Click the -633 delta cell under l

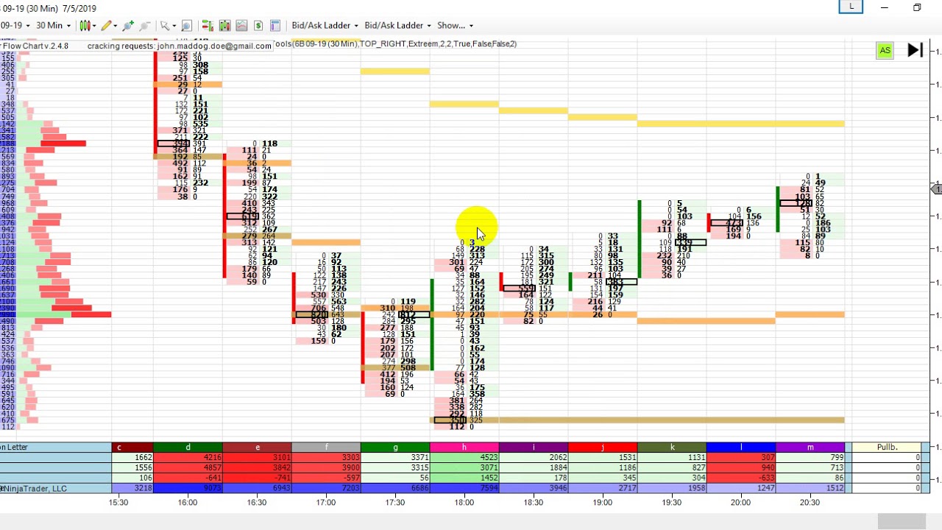point(741,478)
